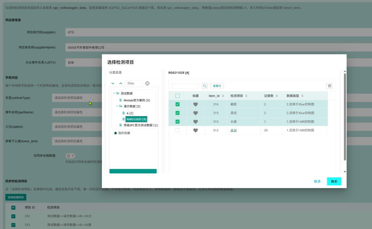Open the 水分 link in the table
The height and width of the screenshot is (229, 372).
[x=234, y=130]
